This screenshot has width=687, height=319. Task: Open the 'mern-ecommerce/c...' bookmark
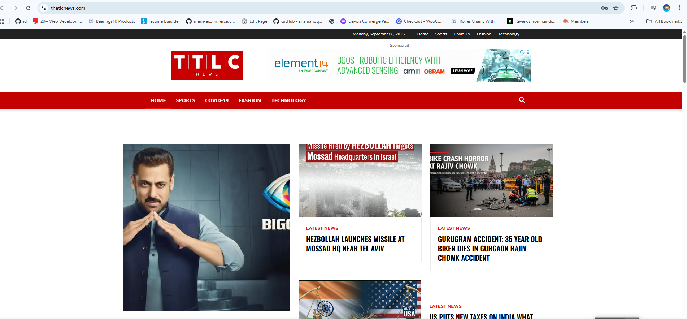point(210,21)
